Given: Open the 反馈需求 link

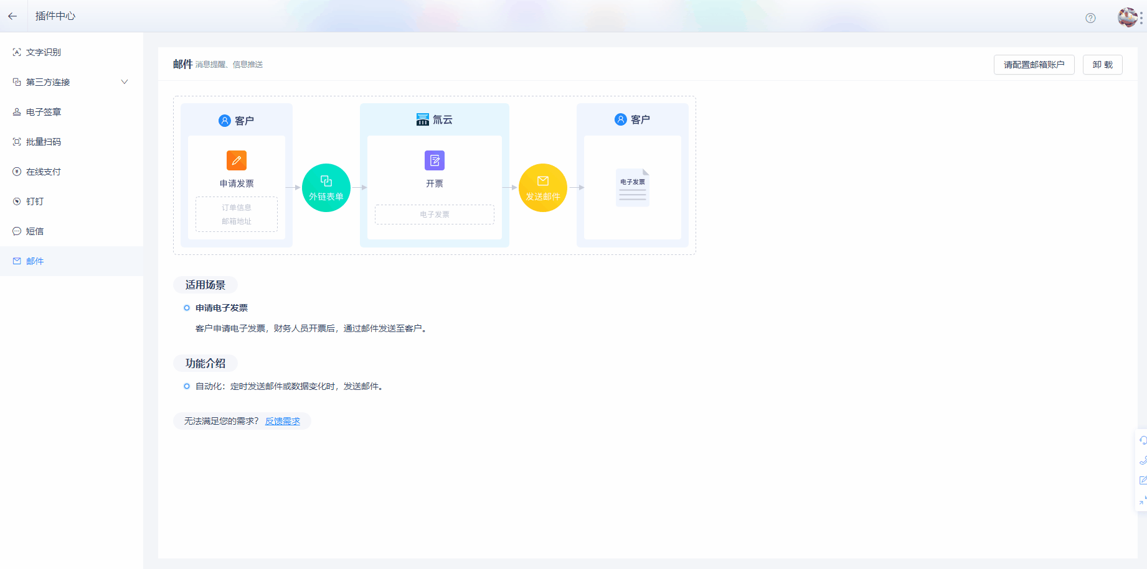Looking at the screenshot, I should coord(283,421).
